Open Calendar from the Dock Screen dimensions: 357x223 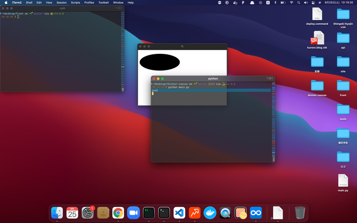72,213
